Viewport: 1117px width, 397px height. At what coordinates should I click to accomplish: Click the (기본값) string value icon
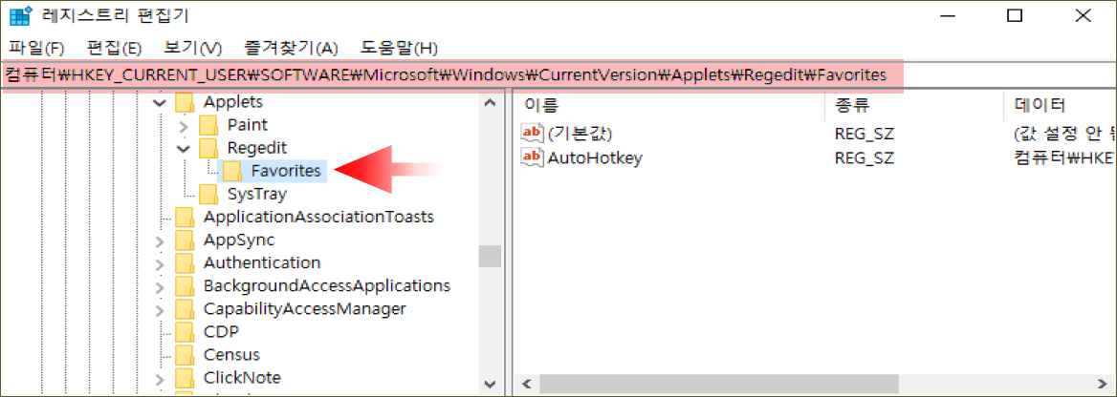[532, 133]
